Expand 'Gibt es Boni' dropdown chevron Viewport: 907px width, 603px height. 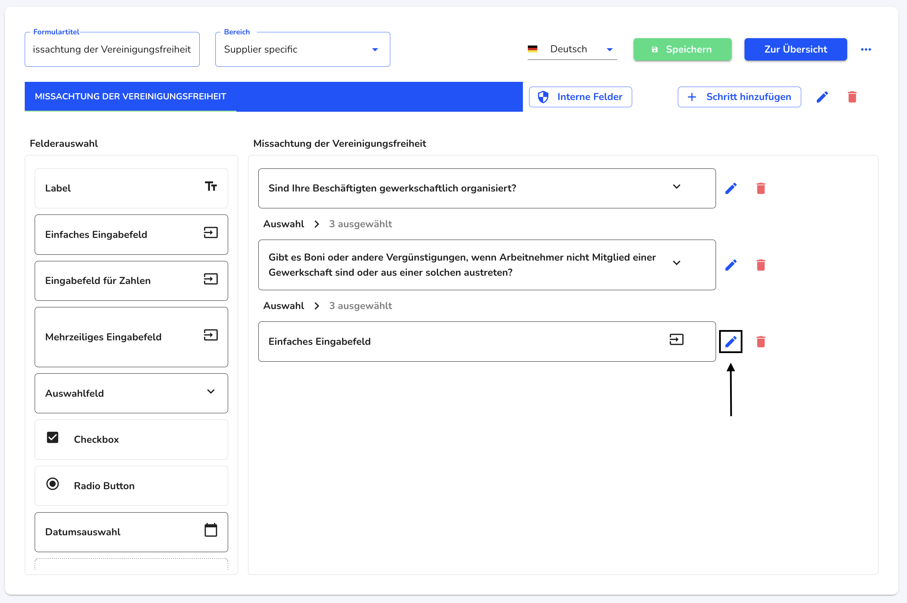[676, 263]
